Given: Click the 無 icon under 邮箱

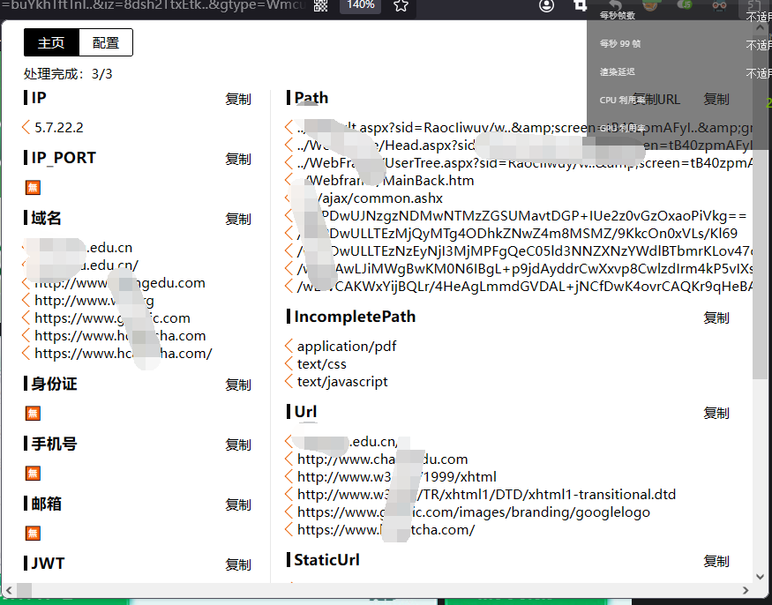Looking at the screenshot, I should [33, 534].
